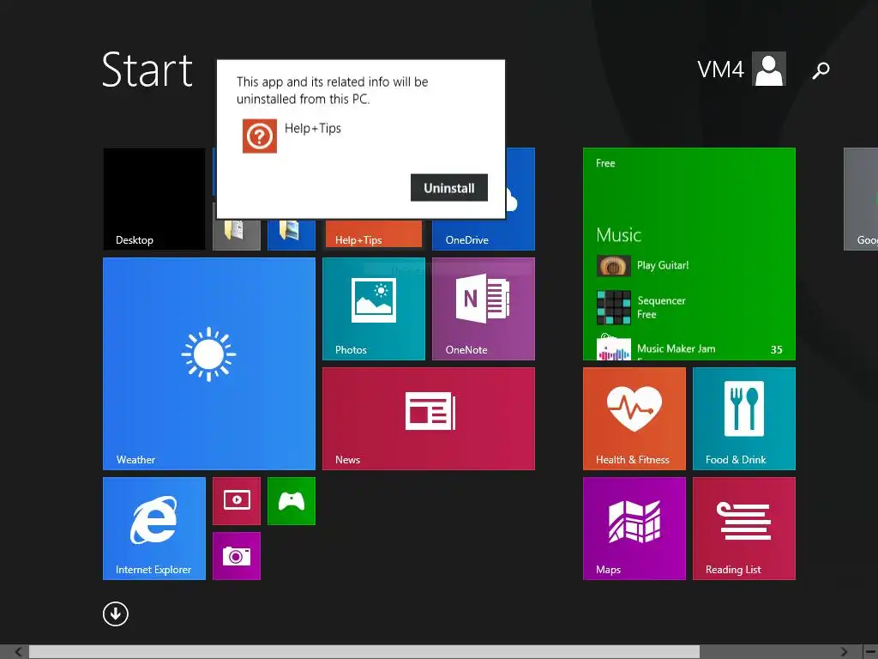Open the Health & Fitness tile
This screenshot has width=878, height=659.
(x=634, y=419)
